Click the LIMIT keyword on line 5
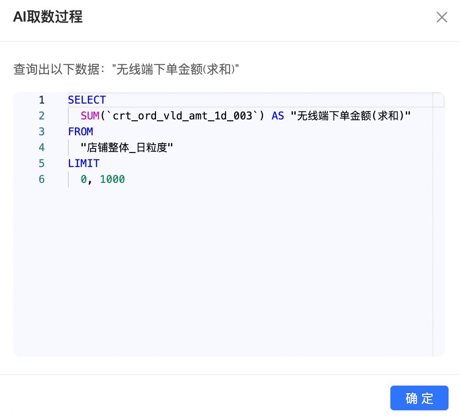This screenshot has height=416, width=460. pos(84,163)
